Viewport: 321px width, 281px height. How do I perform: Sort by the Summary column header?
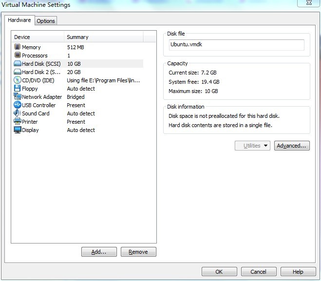pos(104,37)
